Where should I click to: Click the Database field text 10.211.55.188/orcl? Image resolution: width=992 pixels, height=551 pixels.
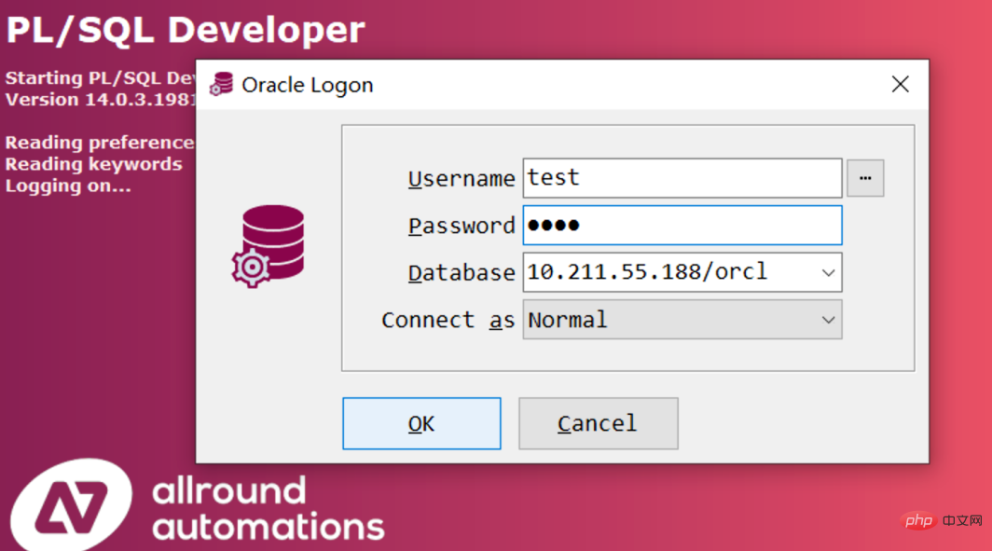coord(647,272)
